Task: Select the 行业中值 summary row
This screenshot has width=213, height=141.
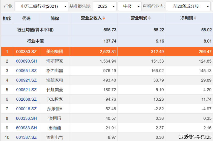Action: point(35,41)
